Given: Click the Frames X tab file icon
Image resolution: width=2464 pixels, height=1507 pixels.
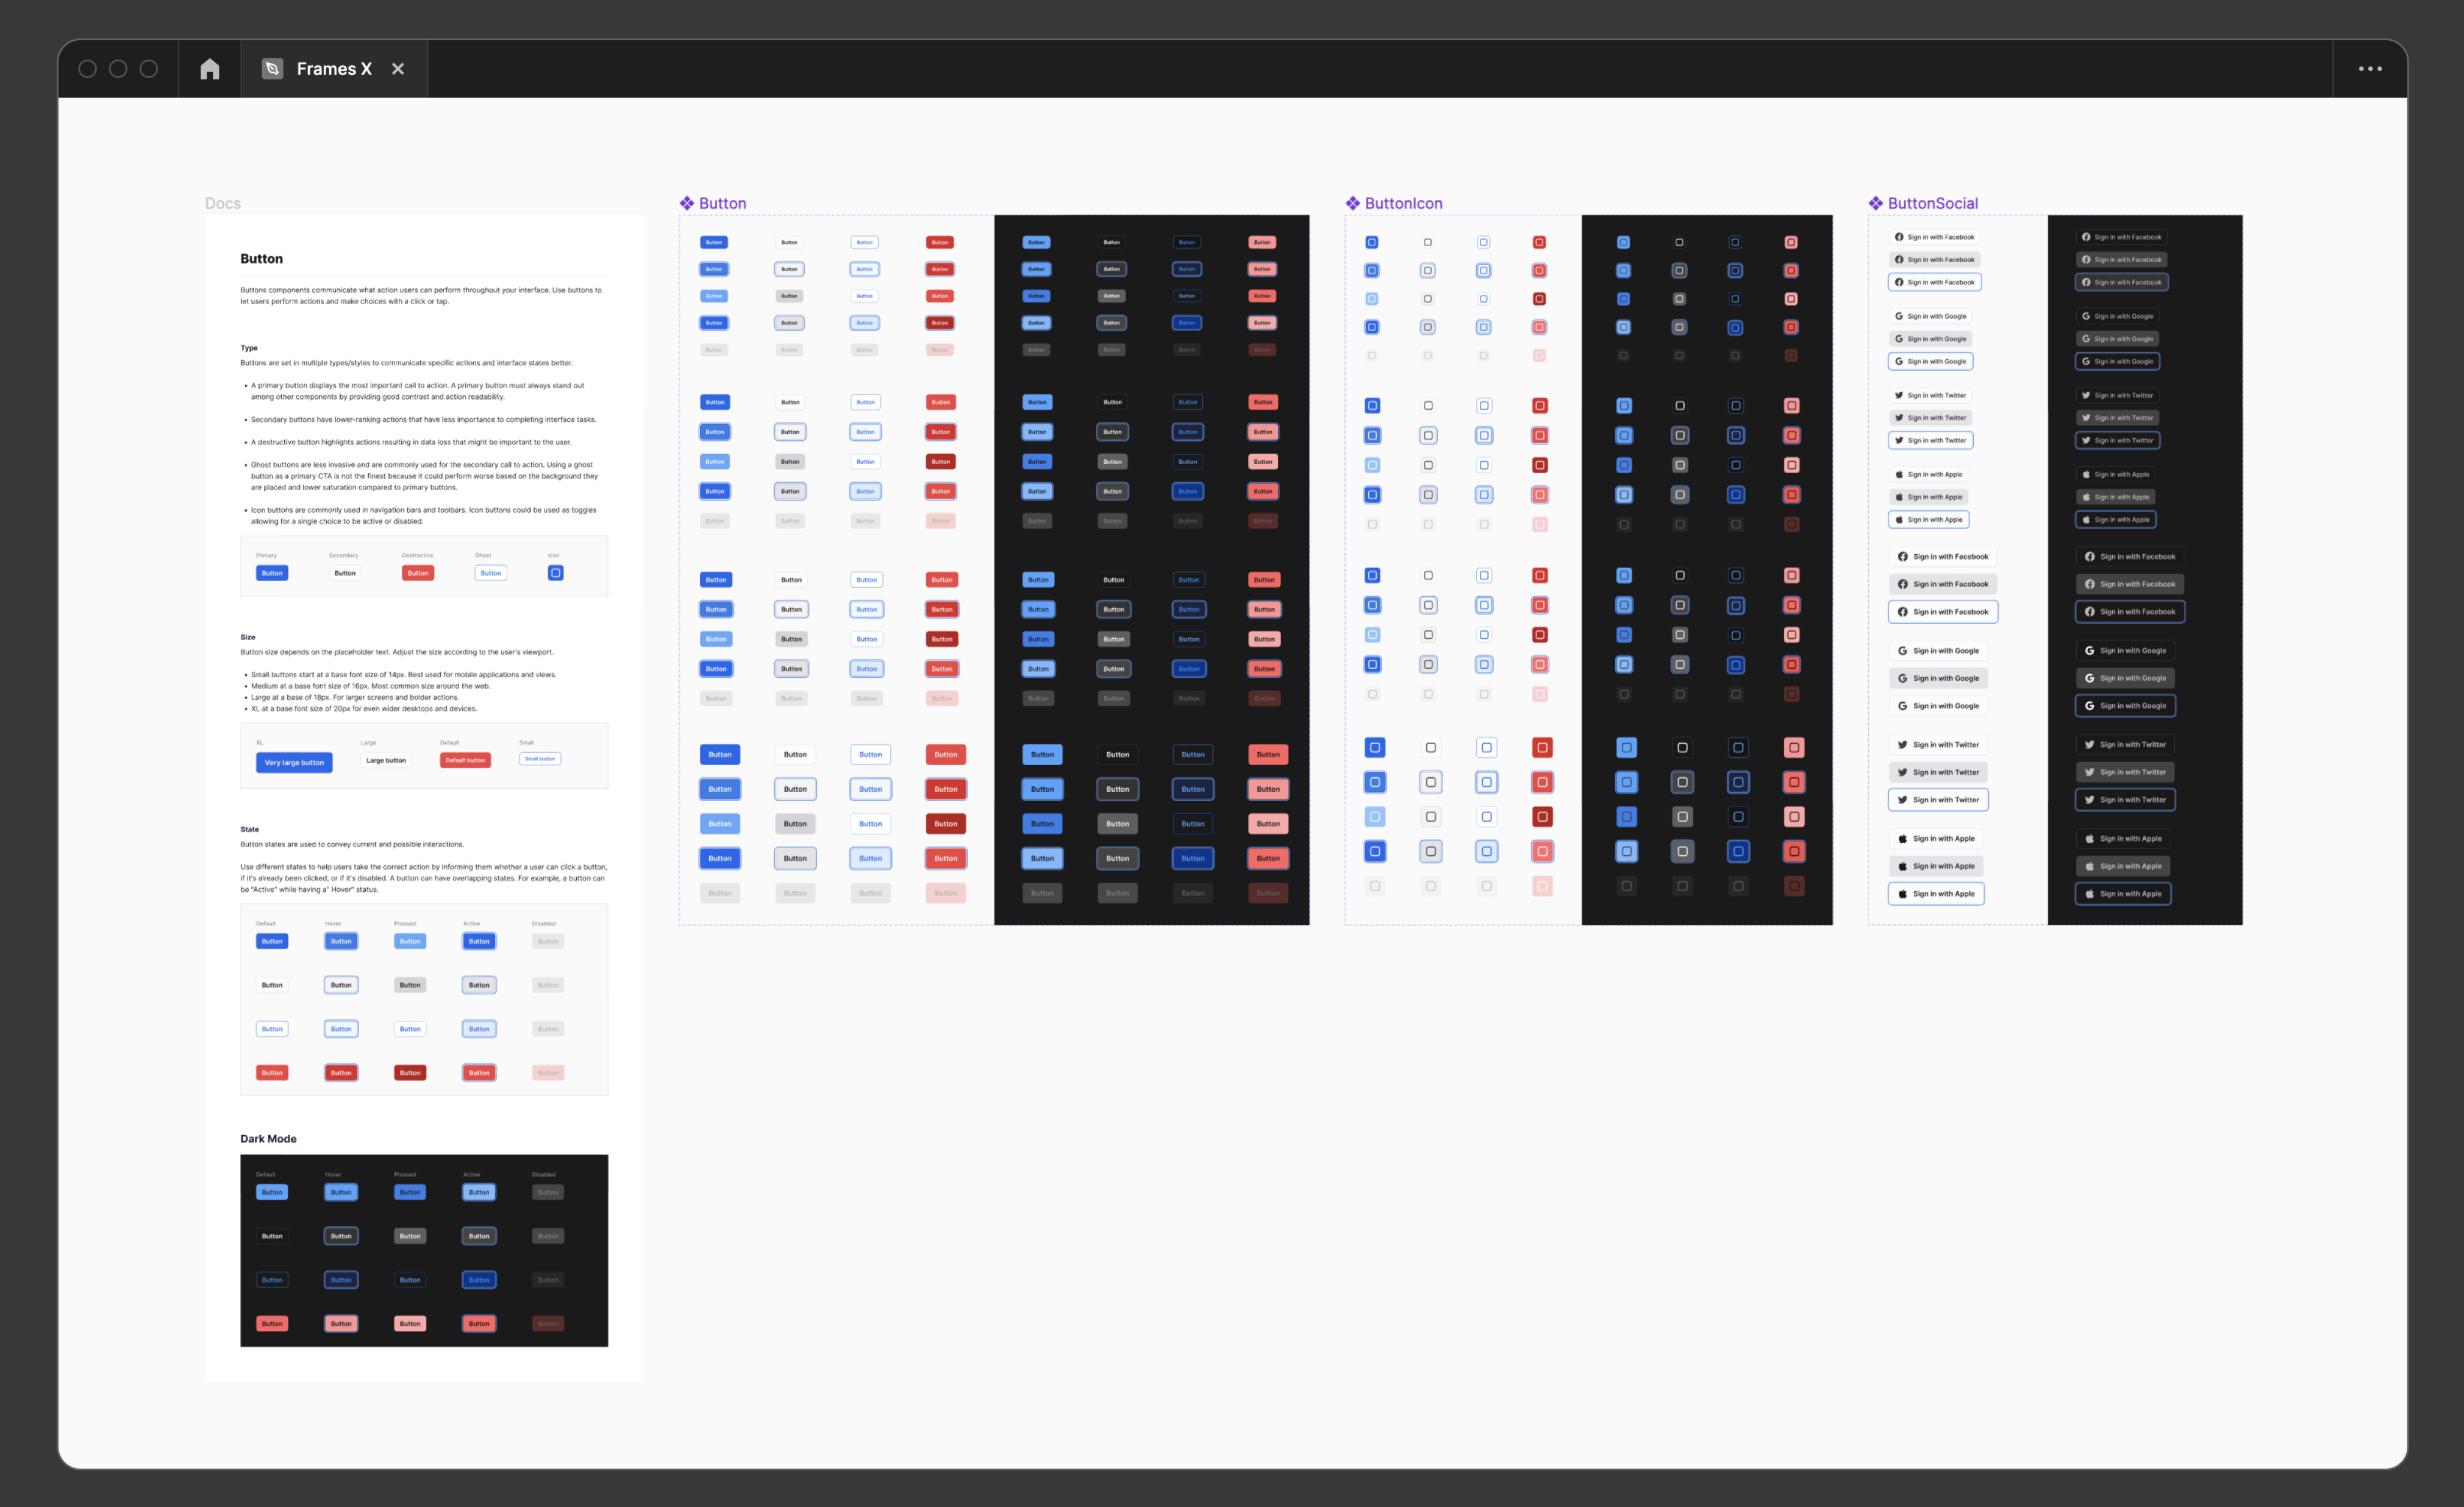Looking at the screenshot, I should (272, 69).
